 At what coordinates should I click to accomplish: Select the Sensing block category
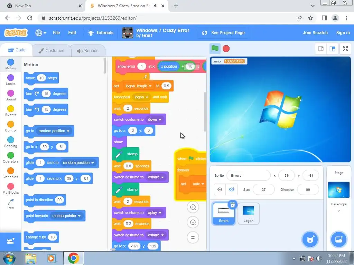[x=11, y=142]
